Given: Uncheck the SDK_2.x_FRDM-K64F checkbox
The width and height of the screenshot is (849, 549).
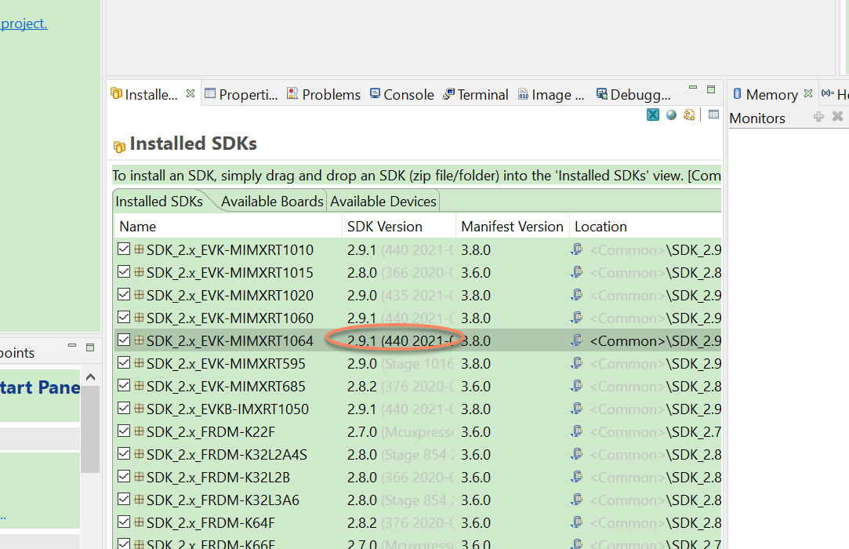Looking at the screenshot, I should point(123,522).
